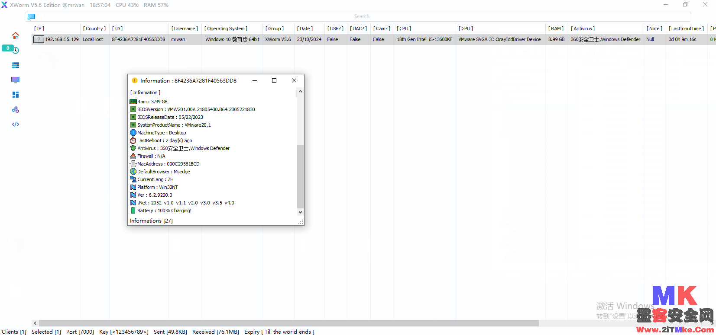The height and width of the screenshot is (335, 716).
Task: Click the ID cell 8F4236A7281F40563DD8
Action: click(x=139, y=39)
